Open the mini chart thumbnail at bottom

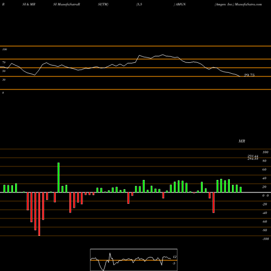pos(134,260)
